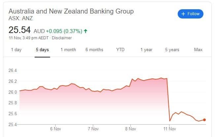Show the 1 month chart range
The height and width of the screenshot is (137, 216).
pos(68,50)
